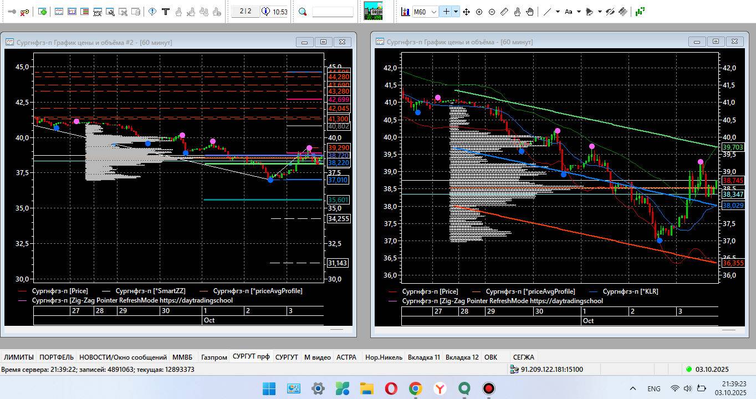Open the M60 timeframe dropdown

click(x=433, y=12)
